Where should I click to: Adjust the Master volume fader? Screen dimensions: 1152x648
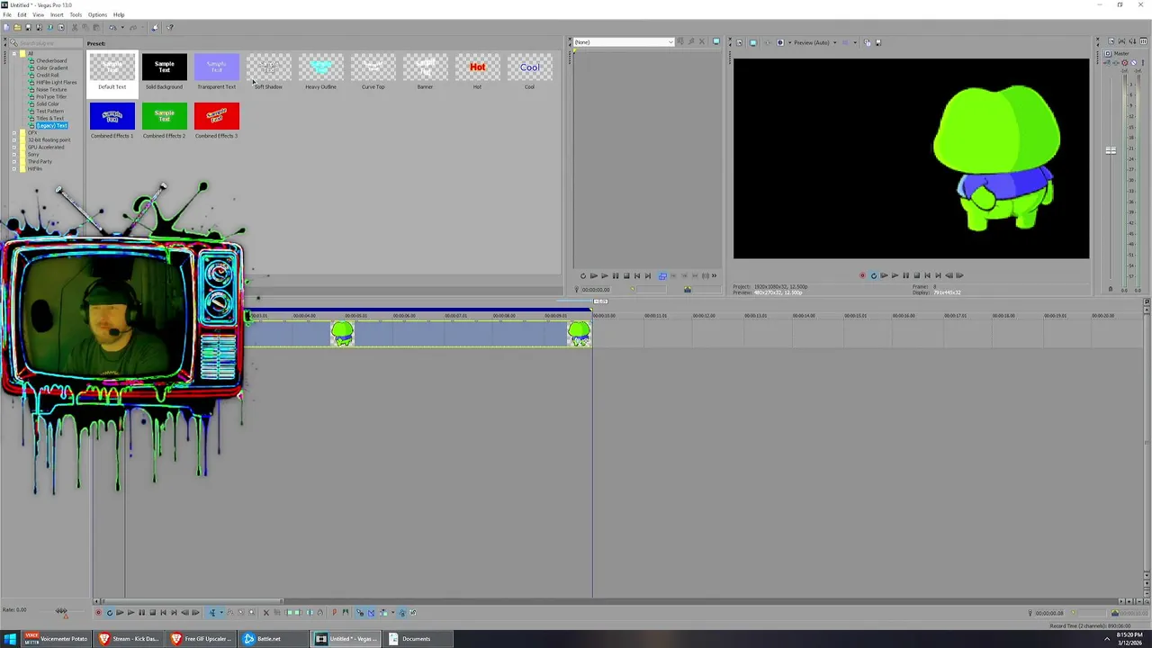coord(1111,150)
